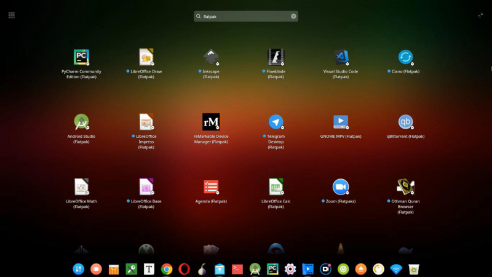The height and width of the screenshot is (277, 492).
Task: Open blue package store icon in dock
Action: coord(220,269)
